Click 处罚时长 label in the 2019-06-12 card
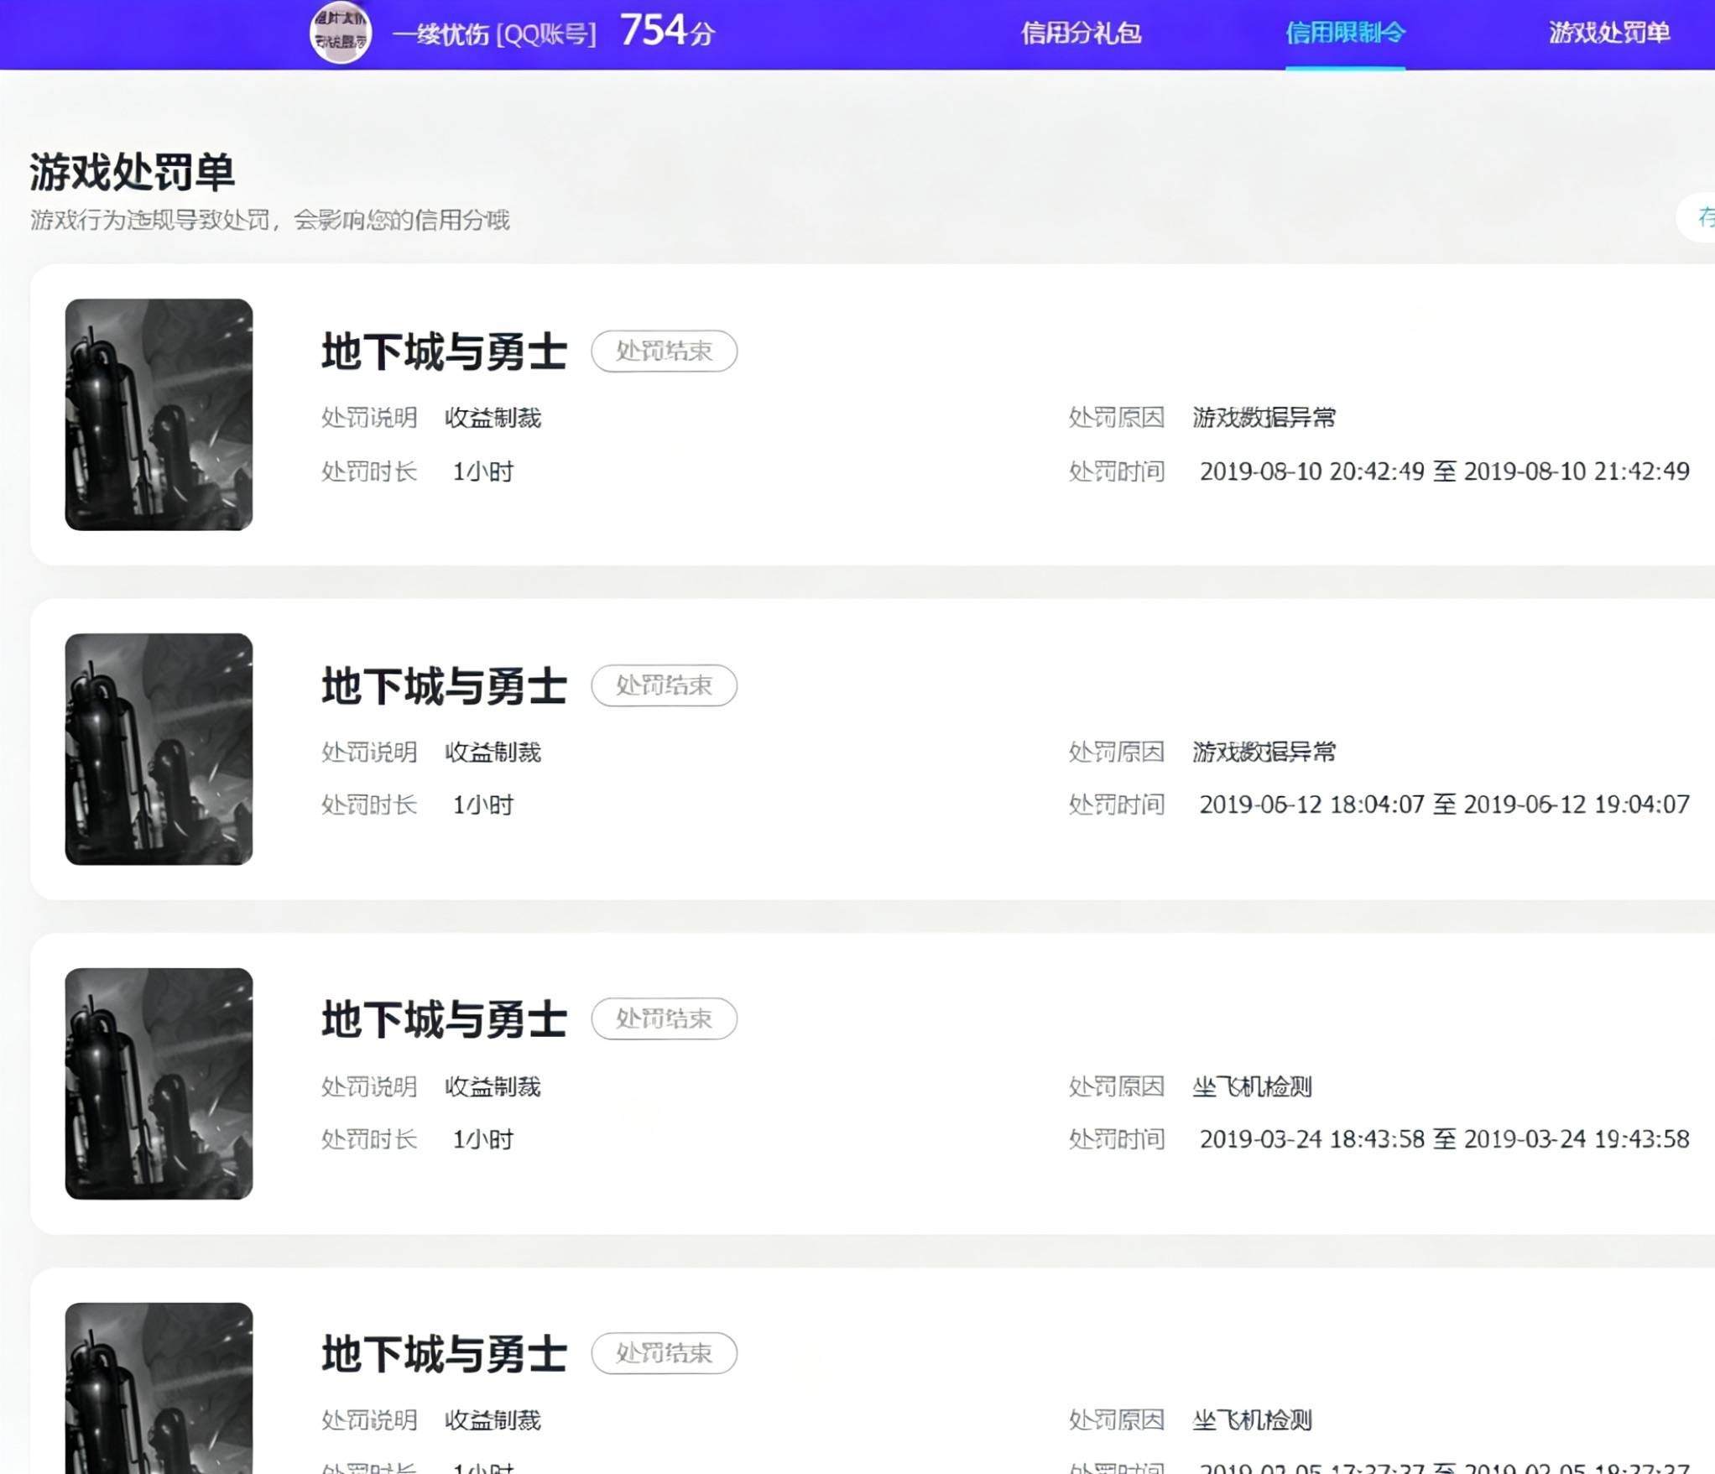The height and width of the screenshot is (1474, 1715). pos(369,805)
